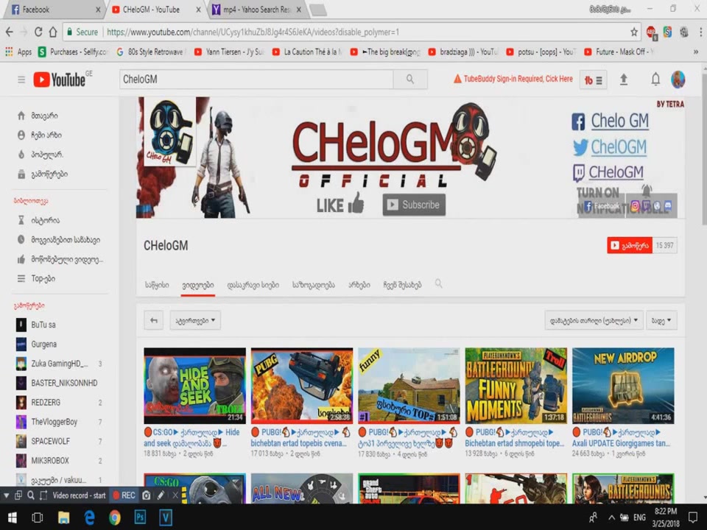707x530 pixels.
Task: Toggle the red subscribe button showing 15 397
Action: (x=629, y=245)
